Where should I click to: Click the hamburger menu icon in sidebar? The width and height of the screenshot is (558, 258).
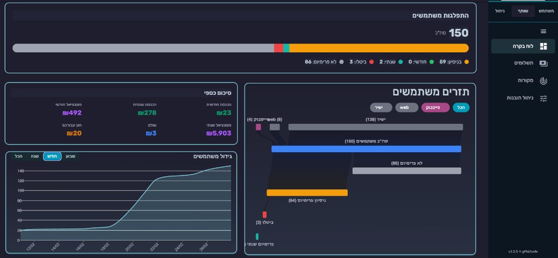543,32
